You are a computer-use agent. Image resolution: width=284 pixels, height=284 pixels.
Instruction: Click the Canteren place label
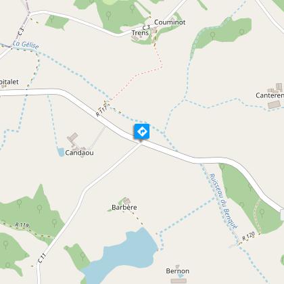coord(270,95)
